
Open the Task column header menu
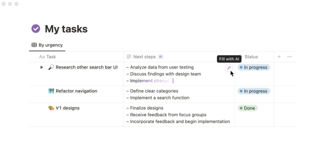(47, 57)
